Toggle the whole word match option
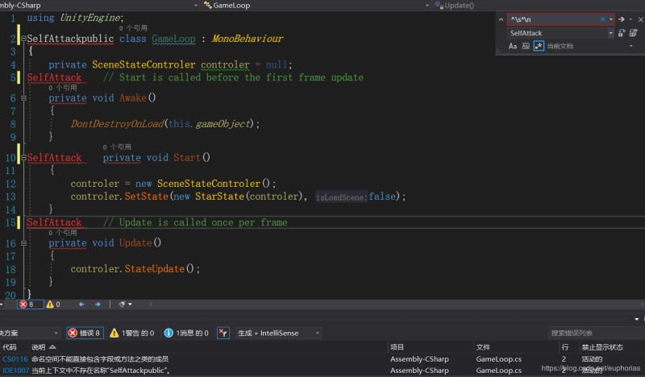The height and width of the screenshot is (377, 645). tap(526, 47)
